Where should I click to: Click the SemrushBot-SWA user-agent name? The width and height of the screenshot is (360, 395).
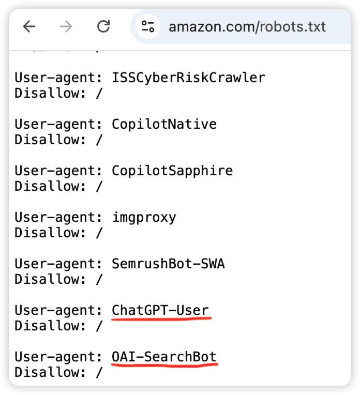click(x=168, y=264)
